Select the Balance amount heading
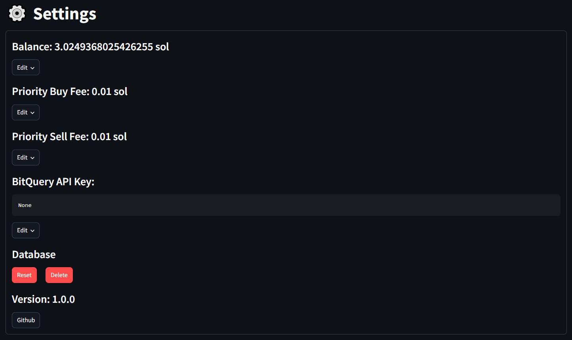This screenshot has width=572, height=340. point(90,47)
